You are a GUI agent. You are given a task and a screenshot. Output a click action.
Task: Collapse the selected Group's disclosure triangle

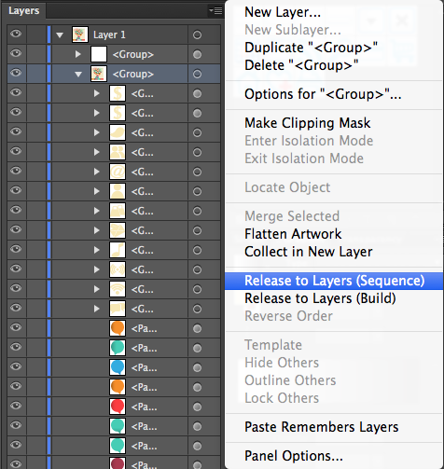pyautogui.click(x=78, y=75)
